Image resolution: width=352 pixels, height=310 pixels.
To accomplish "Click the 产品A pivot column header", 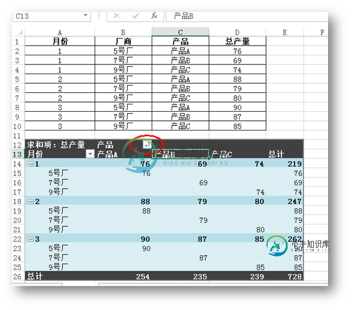I will [x=107, y=154].
